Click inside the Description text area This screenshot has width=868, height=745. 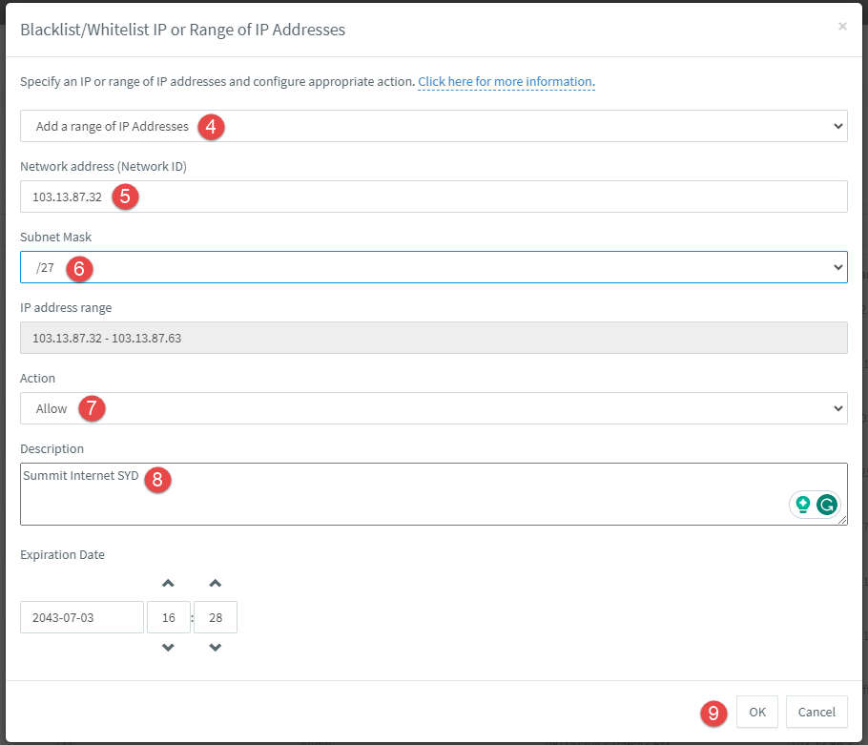434,494
